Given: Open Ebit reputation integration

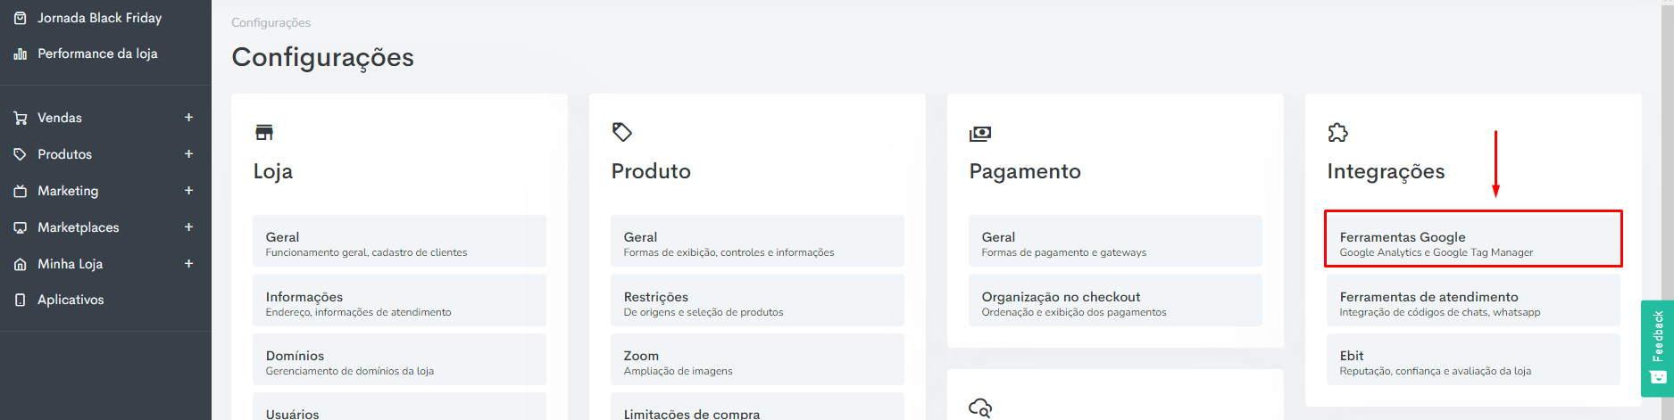Looking at the screenshot, I should coord(1473,359).
